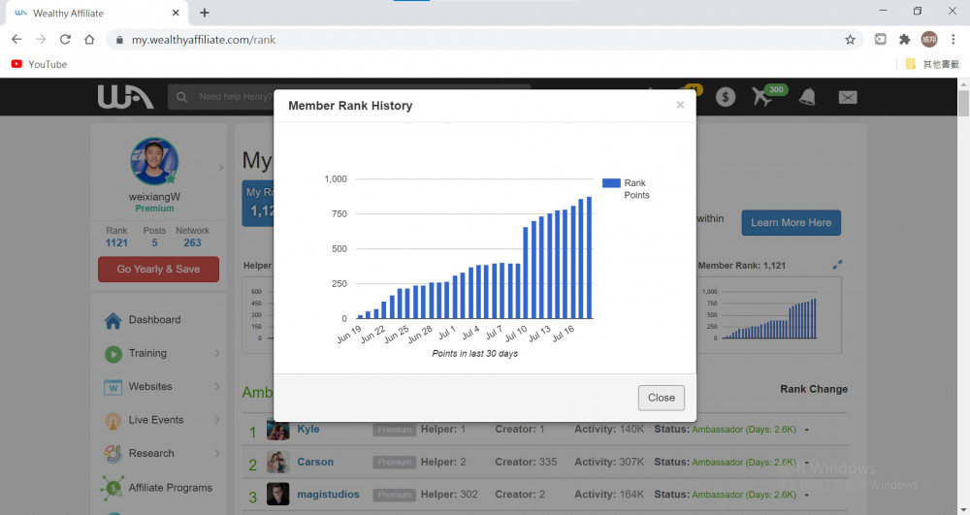Expand the Live Events submenu arrow
Image resolution: width=970 pixels, height=515 pixels.
tap(217, 420)
